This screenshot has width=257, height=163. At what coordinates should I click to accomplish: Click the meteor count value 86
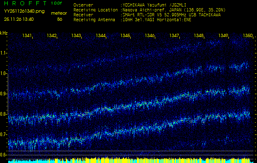coord(60,19)
